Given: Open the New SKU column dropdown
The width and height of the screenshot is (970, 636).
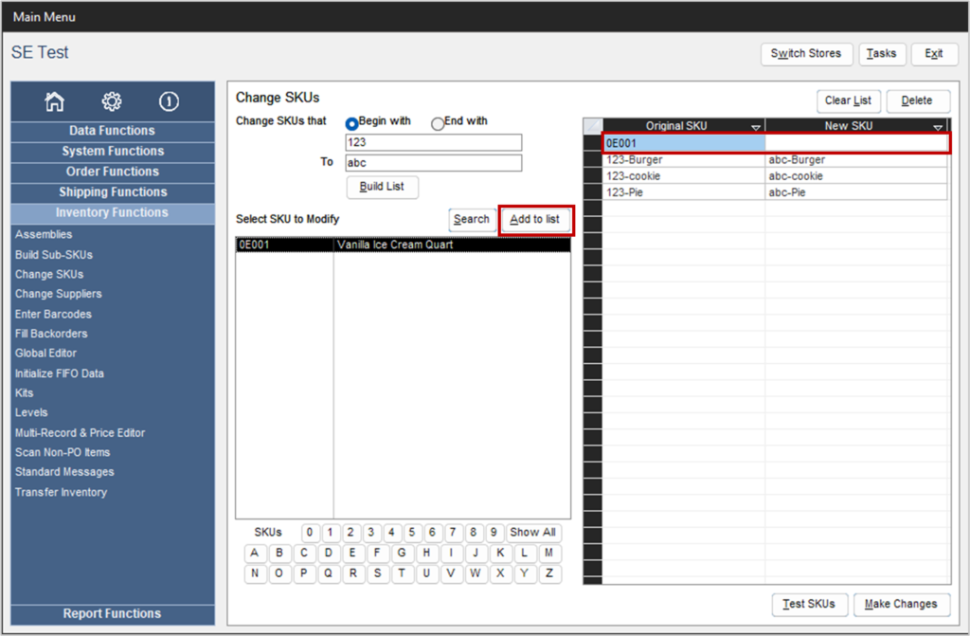Looking at the screenshot, I should [937, 124].
